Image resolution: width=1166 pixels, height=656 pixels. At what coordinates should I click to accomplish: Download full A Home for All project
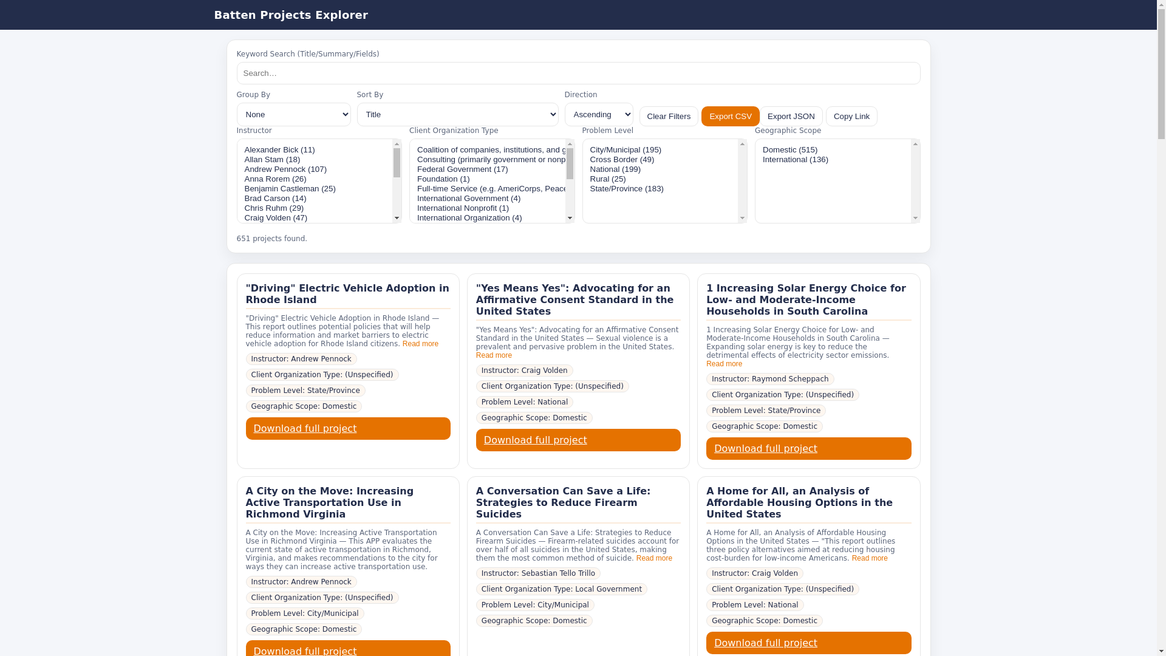[x=808, y=643]
